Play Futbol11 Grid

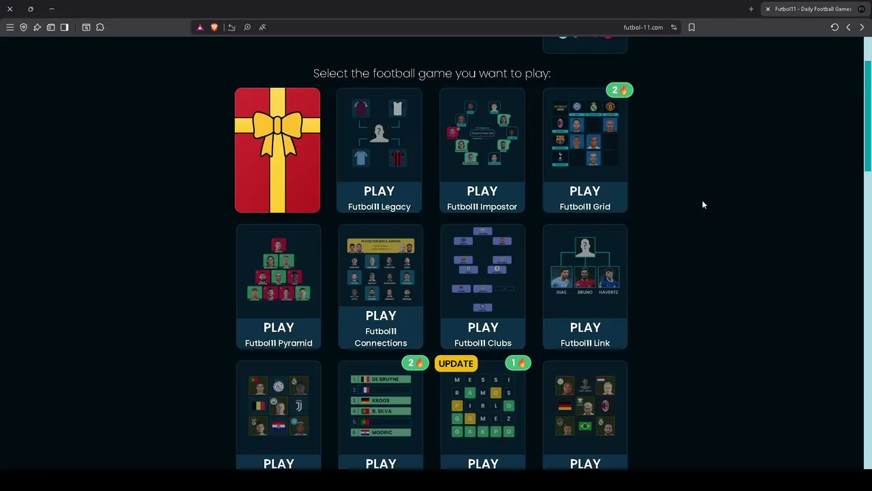(585, 198)
